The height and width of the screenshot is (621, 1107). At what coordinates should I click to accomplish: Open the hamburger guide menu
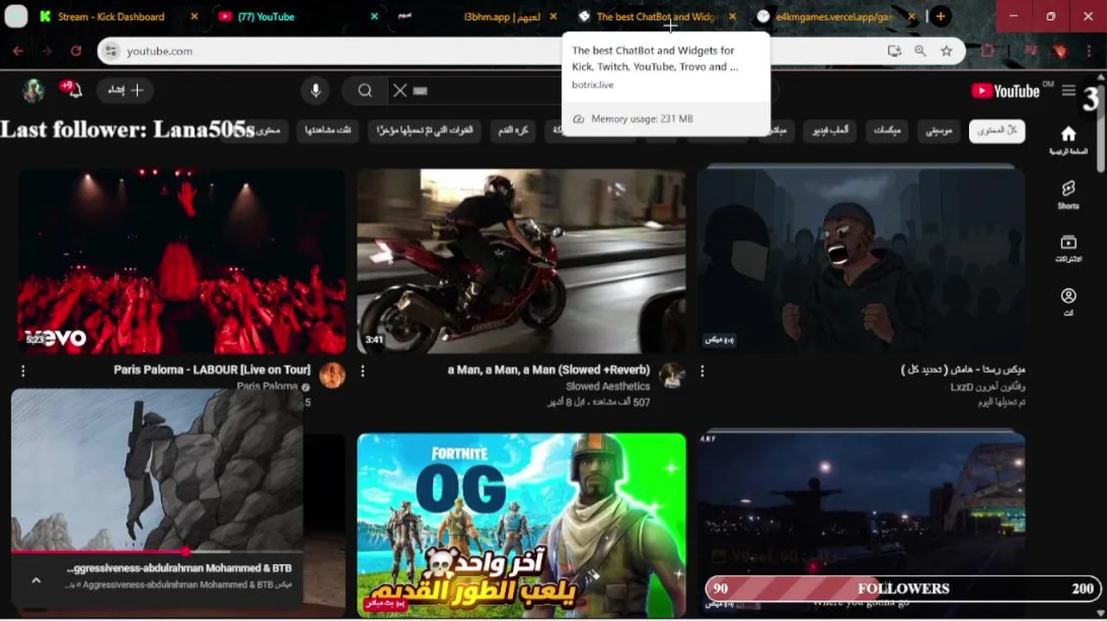pyautogui.click(x=1068, y=91)
